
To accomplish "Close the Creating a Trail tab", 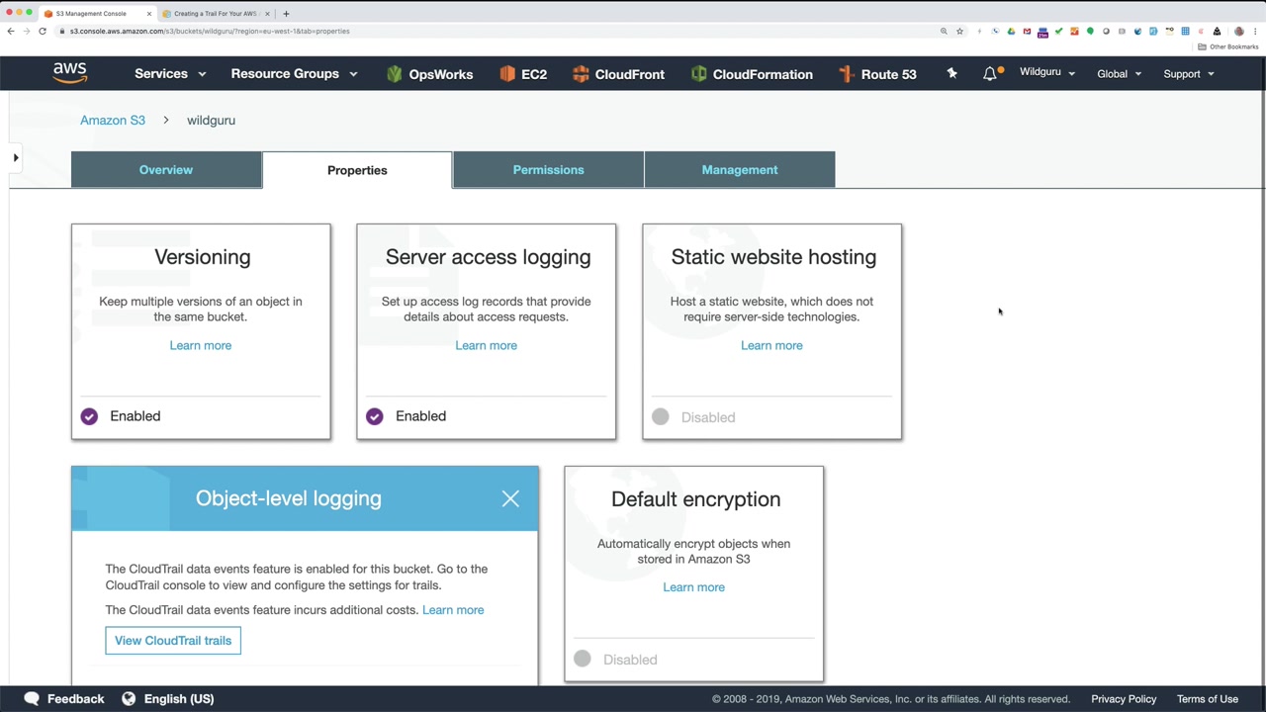I will (x=267, y=14).
